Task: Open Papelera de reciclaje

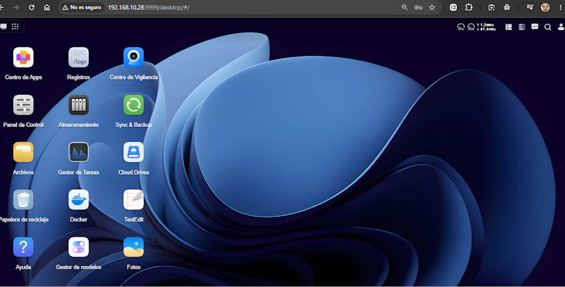Action: [23, 200]
